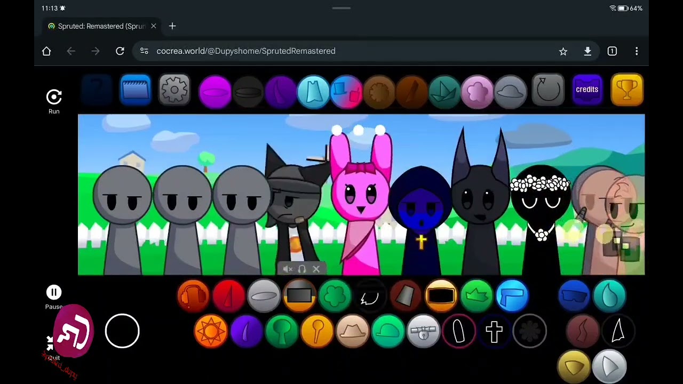Choose the blue sunglasses sound icon

point(574,296)
